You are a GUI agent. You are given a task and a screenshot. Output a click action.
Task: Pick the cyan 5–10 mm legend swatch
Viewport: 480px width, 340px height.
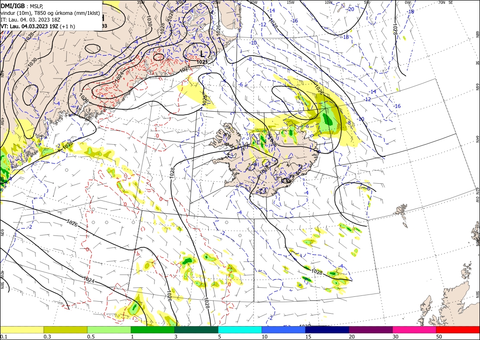[x=240, y=329]
